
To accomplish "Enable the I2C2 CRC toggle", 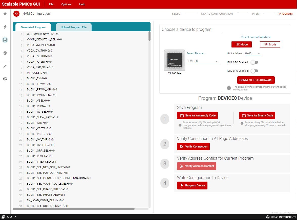I will [x=254, y=71].
